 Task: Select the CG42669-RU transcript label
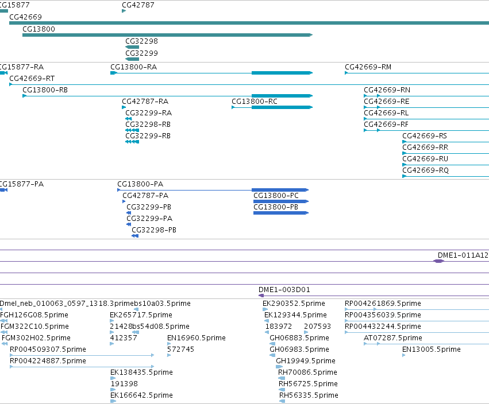coord(425,159)
